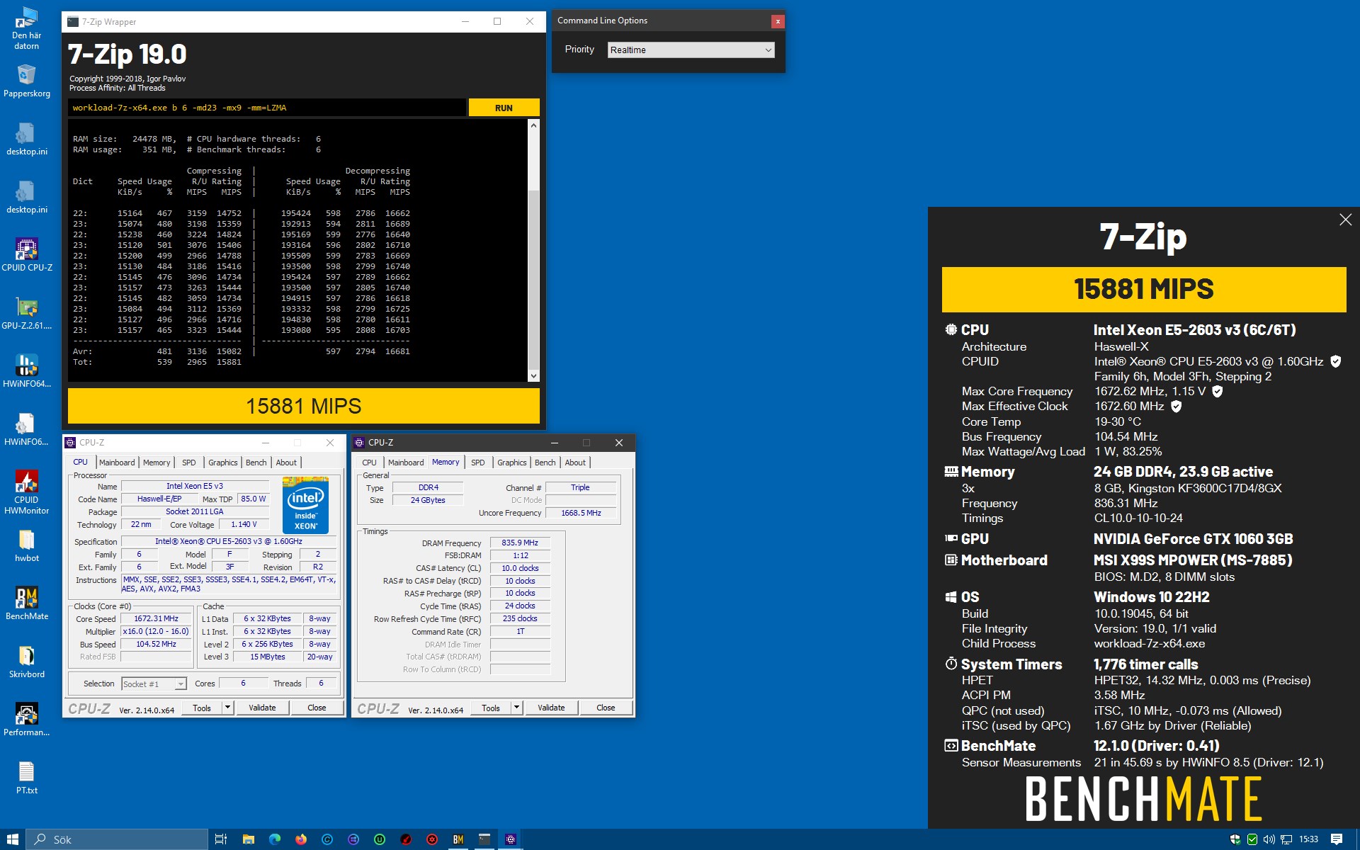The image size is (1360, 850).
Task: Click the 7-Zip command line input field
Action: 268,108
